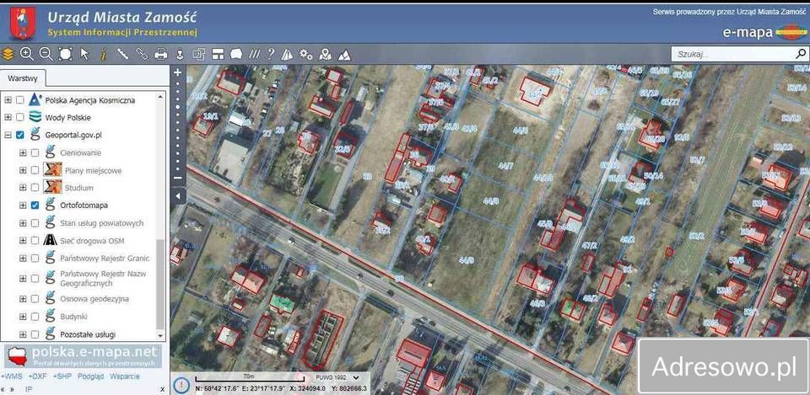Toggle Wody Polskie layer checkbox
The image size is (810, 395).
(x=20, y=117)
